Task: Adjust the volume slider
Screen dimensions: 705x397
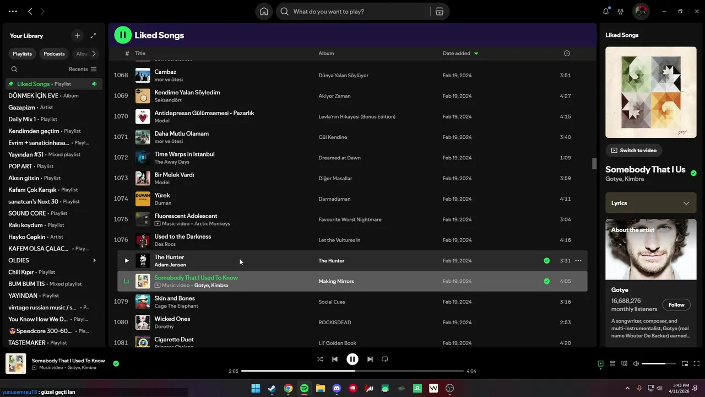Action: tap(659, 364)
